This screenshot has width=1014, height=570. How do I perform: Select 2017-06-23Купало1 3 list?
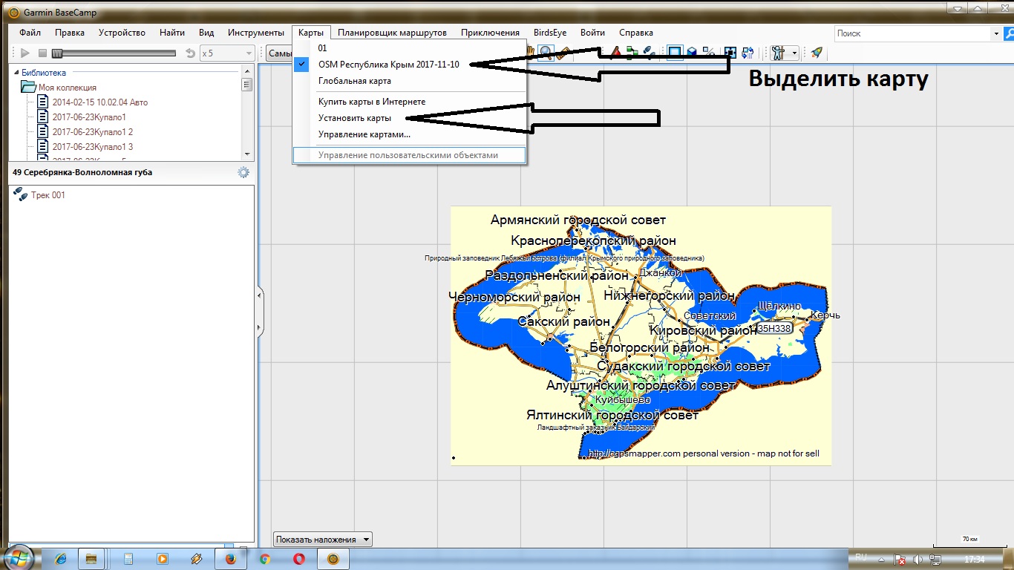pos(92,147)
